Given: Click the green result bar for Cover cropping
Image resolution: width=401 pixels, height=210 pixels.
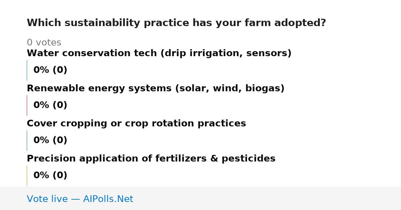Looking at the screenshot, I should pos(27,140).
